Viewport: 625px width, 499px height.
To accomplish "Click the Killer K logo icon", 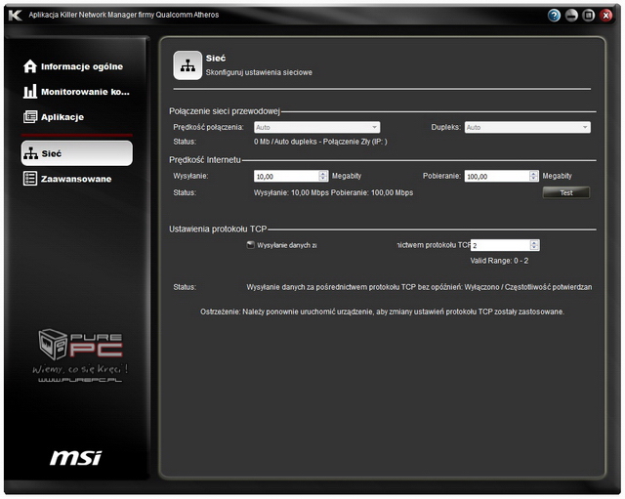I will coord(16,16).
